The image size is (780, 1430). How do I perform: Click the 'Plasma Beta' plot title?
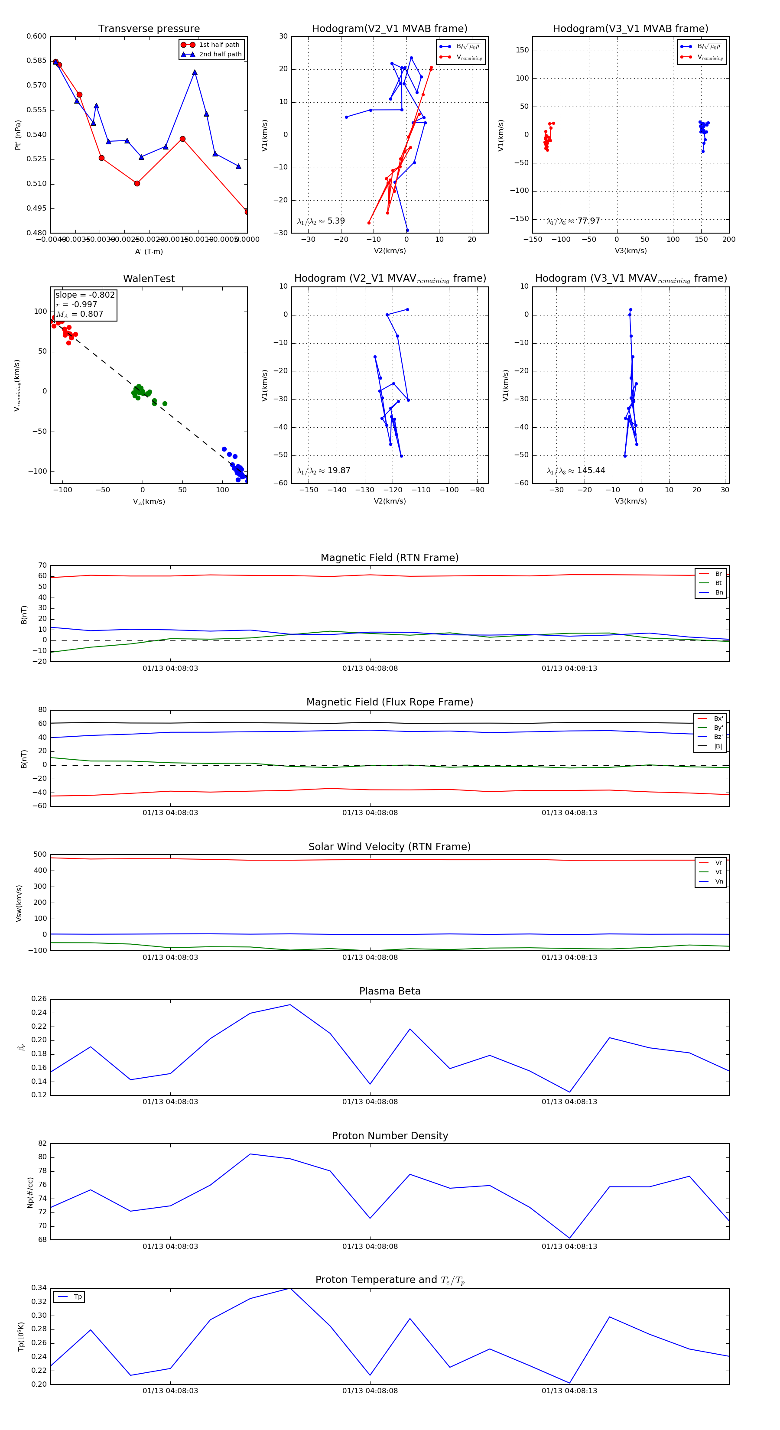coord(390,991)
